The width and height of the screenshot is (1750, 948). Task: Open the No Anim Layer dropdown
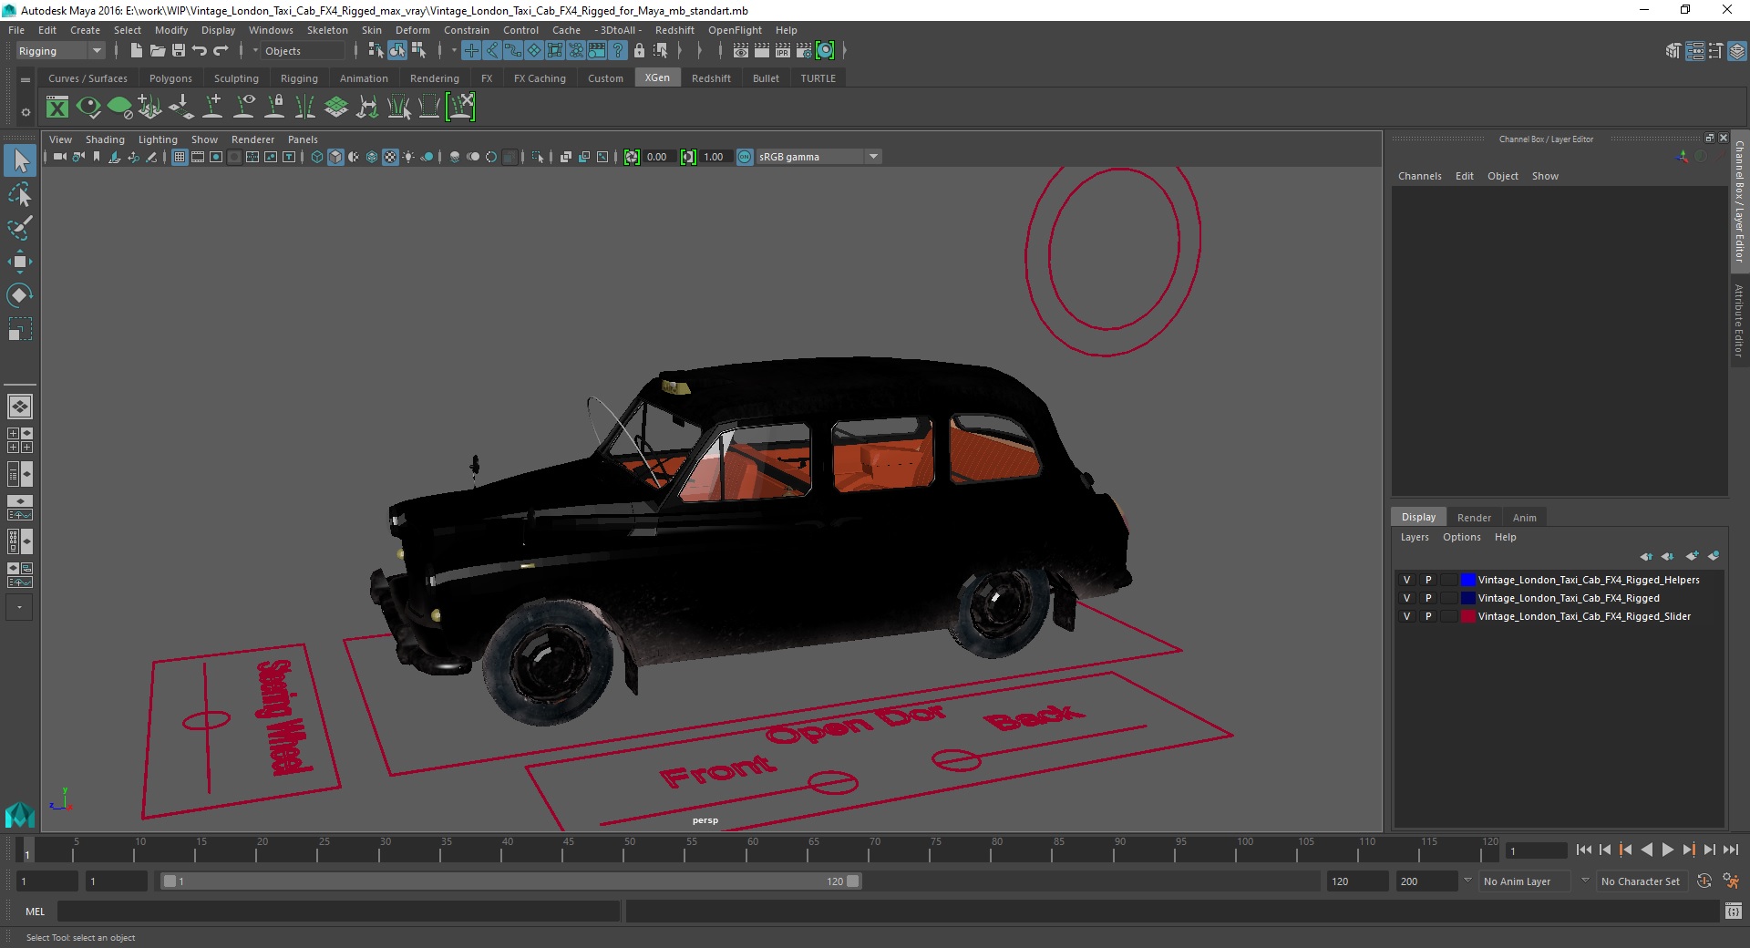[1526, 881]
